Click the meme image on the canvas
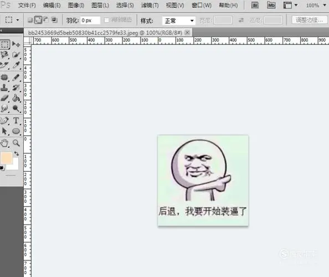This screenshot has width=329, height=277. (203, 181)
